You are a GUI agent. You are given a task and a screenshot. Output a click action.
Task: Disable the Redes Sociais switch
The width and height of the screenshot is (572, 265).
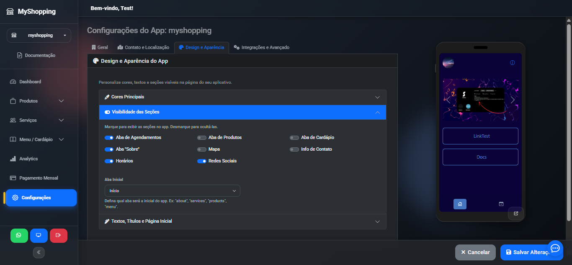point(201,161)
